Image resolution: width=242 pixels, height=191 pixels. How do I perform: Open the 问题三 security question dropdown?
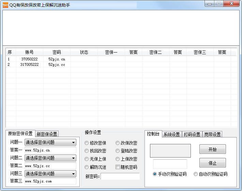tap(50, 174)
